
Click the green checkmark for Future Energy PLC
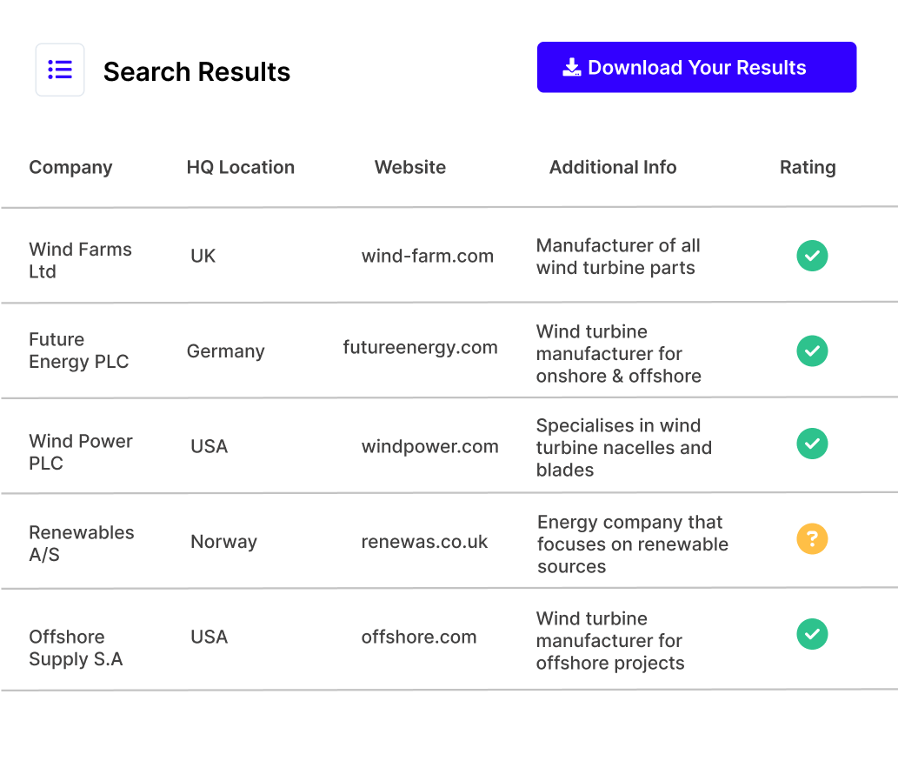pyautogui.click(x=812, y=350)
